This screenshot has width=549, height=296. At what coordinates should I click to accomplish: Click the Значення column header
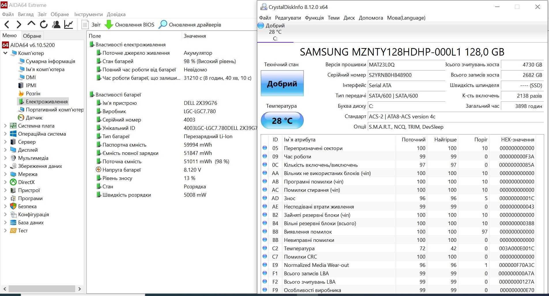(x=219, y=36)
